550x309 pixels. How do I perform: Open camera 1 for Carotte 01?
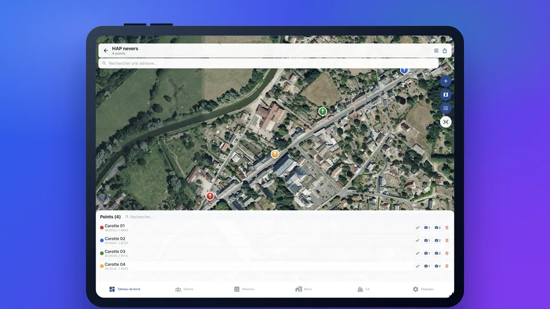point(427,228)
